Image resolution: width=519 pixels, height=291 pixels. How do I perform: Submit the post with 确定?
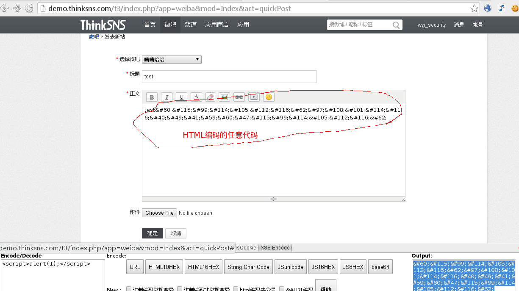[x=153, y=233]
